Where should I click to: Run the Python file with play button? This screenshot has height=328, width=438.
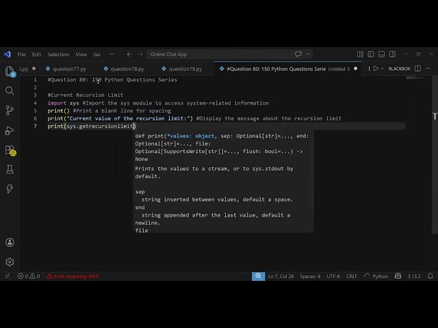(376, 68)
